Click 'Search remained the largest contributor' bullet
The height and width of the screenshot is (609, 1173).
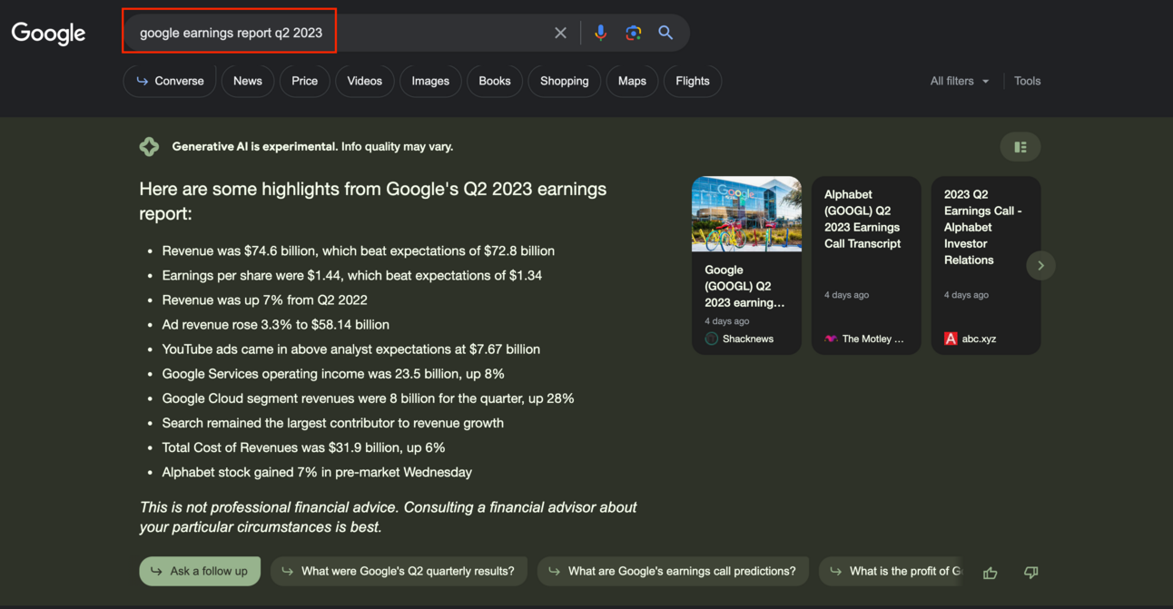(332, 422)
